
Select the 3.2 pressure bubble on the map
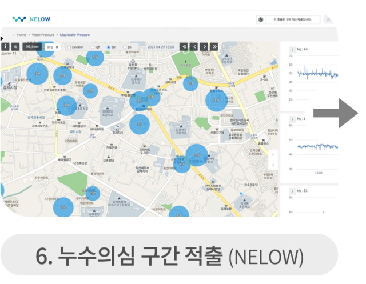(63, 207)
